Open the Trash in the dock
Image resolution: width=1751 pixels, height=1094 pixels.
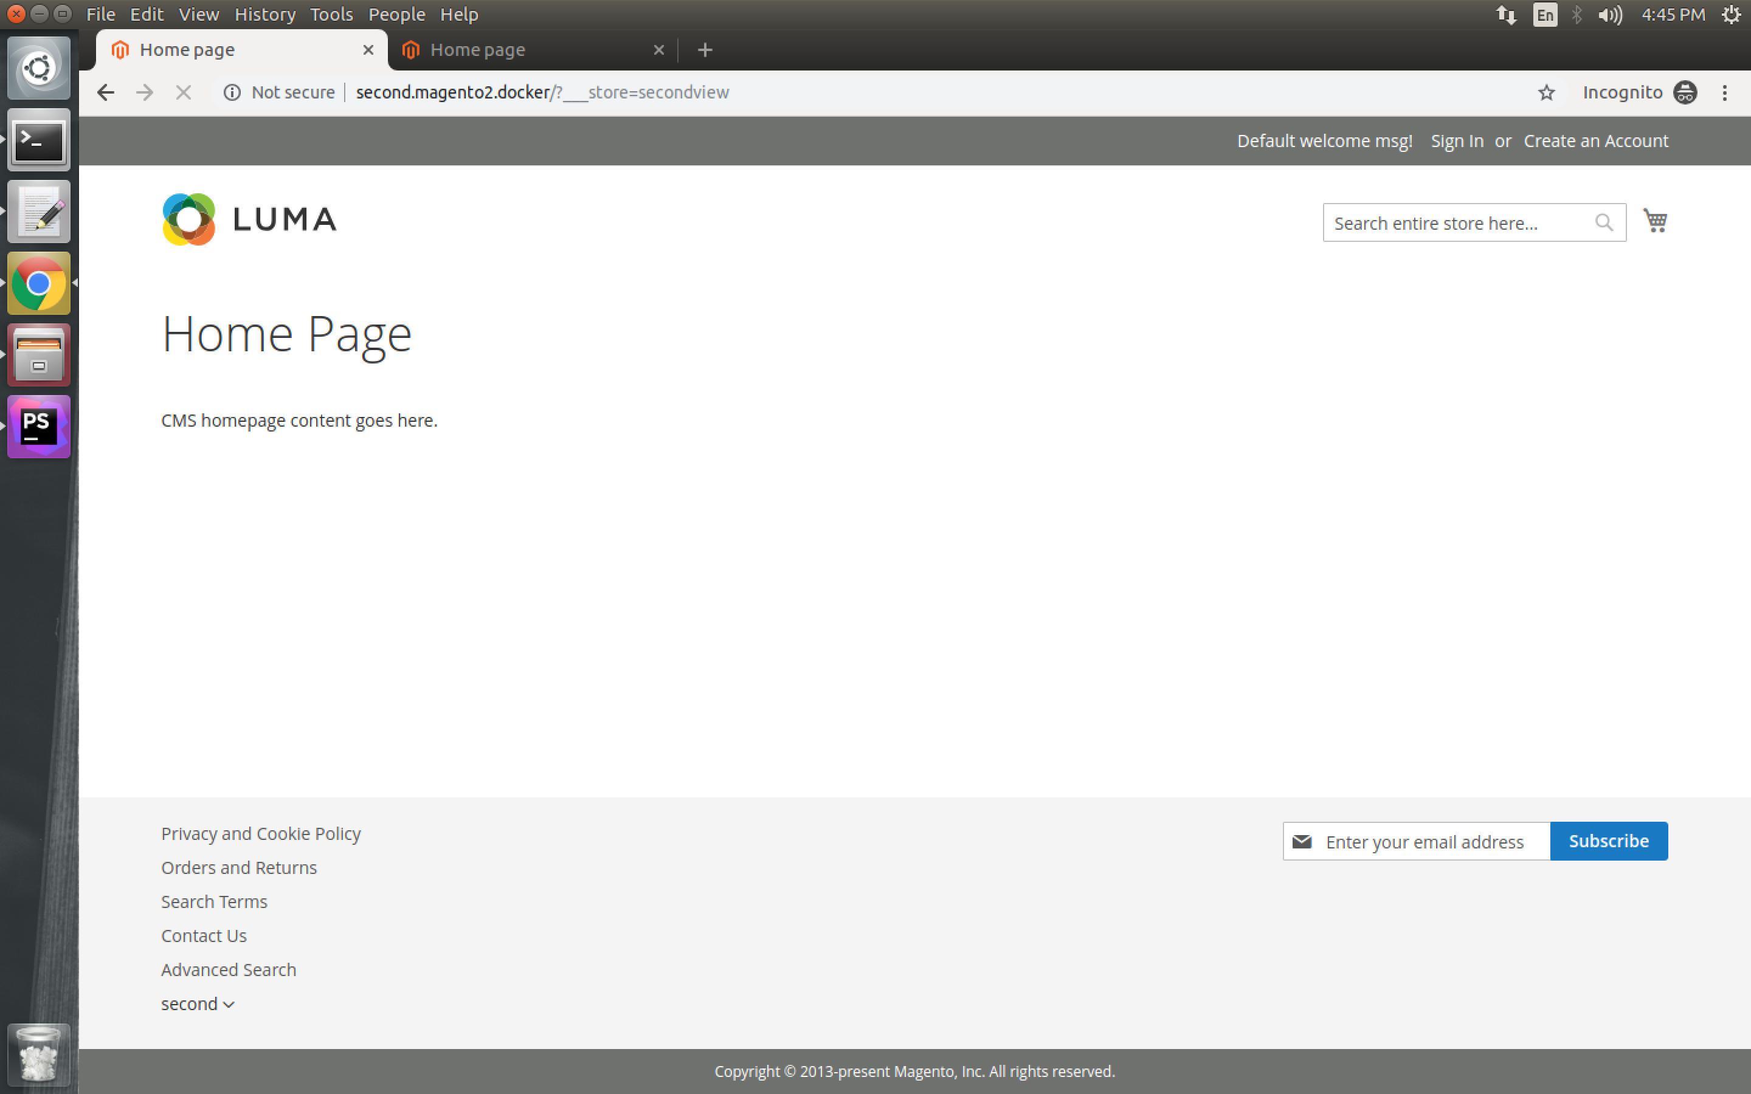pos(39,1054)
